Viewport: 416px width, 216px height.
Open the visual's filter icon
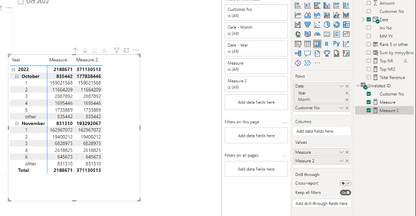117,50
